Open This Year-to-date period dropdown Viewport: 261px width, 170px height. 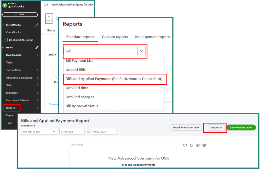[39, 132]
